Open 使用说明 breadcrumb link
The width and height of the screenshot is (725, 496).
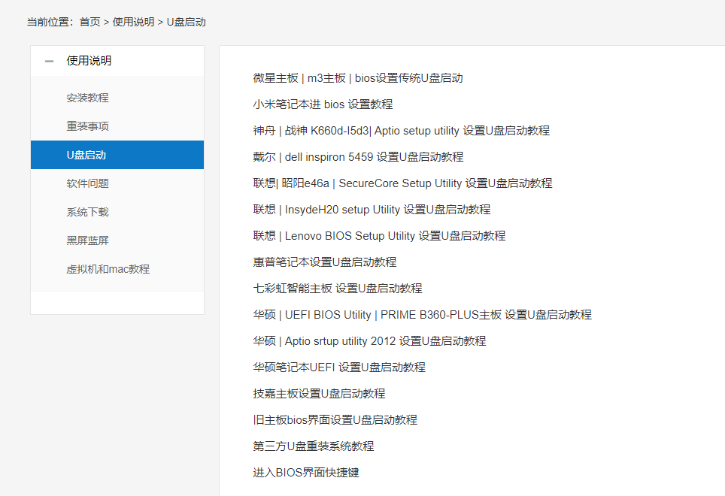pyautogui.click(x=133, y=22)
